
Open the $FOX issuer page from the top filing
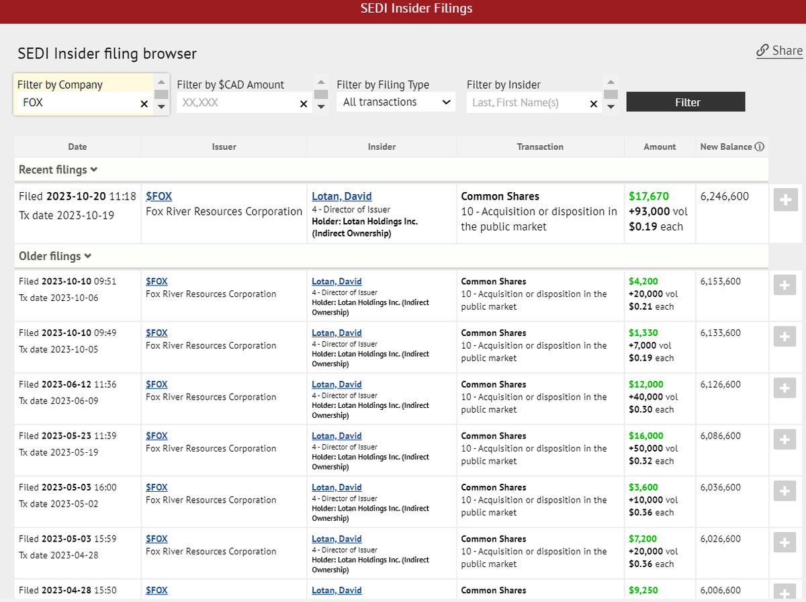click(x=159, y=196)
